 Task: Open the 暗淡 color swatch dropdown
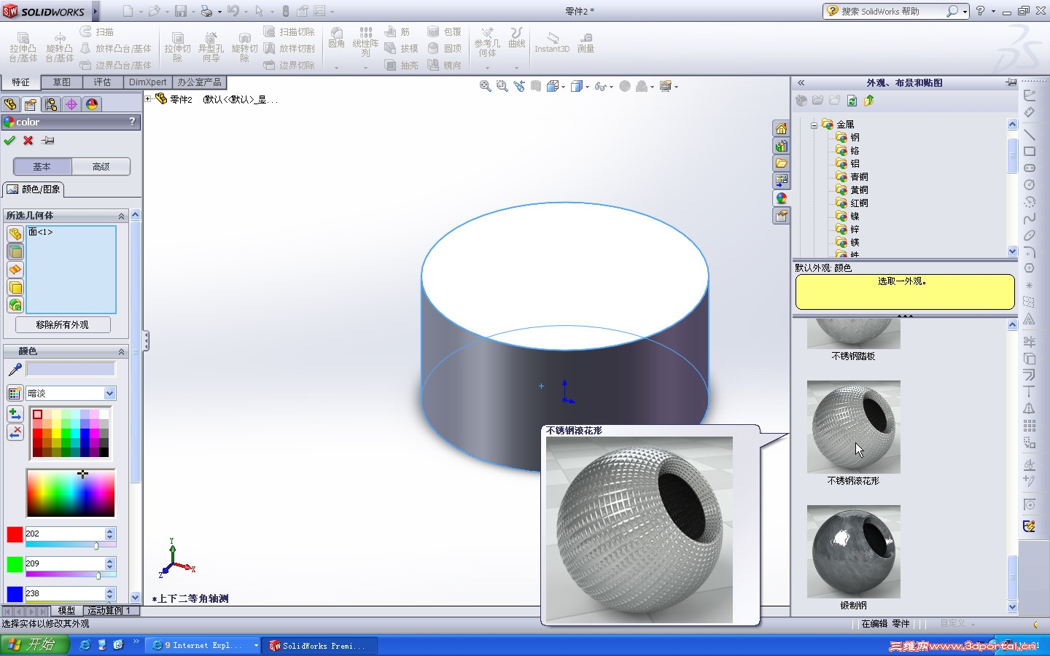coord(109,394)
